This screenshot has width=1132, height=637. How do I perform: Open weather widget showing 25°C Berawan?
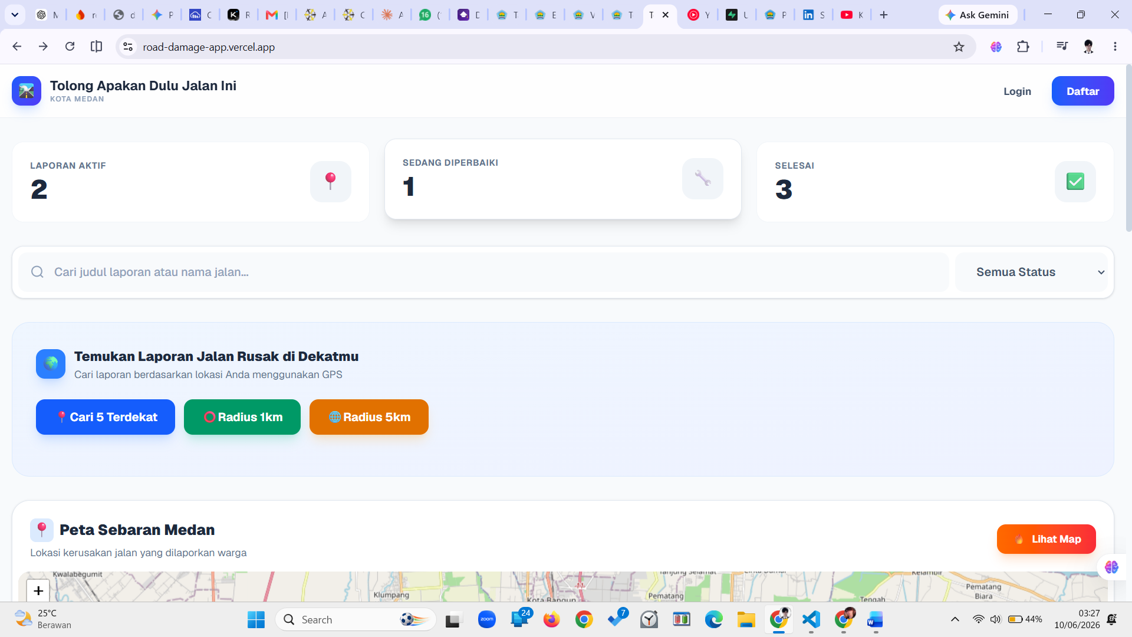click(42, 619)
